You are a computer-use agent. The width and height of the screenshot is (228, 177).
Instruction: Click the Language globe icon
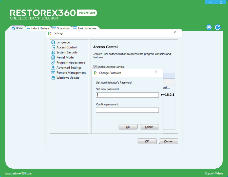53,42
